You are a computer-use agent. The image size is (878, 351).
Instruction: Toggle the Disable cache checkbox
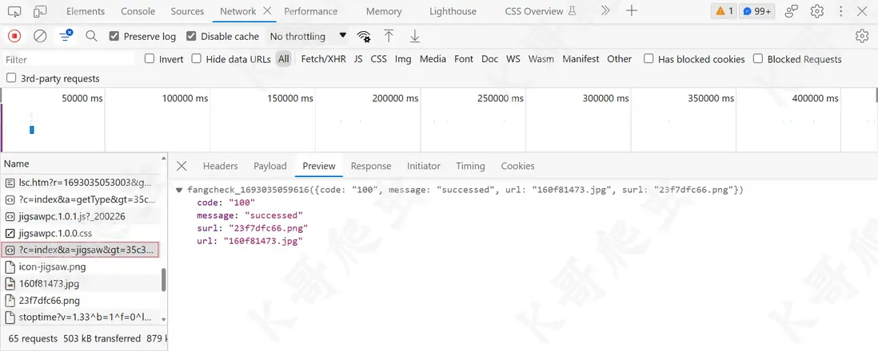[191, 37]
